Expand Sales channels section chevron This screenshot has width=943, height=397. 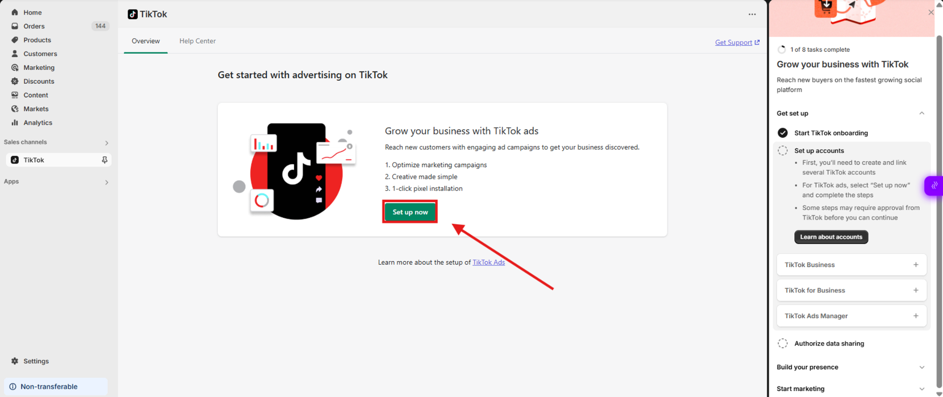point(106,143)
